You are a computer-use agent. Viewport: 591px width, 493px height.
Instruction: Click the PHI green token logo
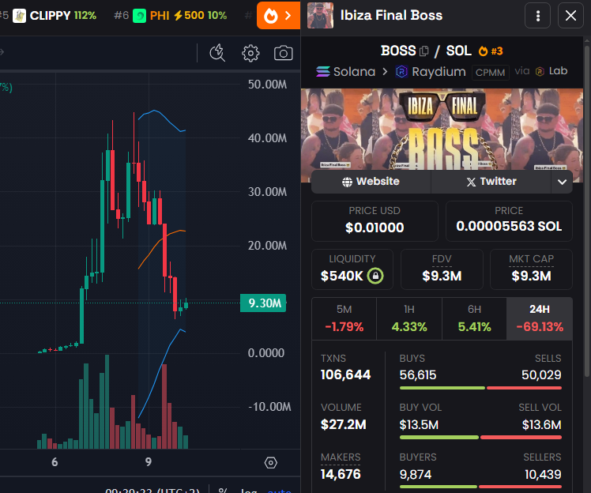point(140,16)
